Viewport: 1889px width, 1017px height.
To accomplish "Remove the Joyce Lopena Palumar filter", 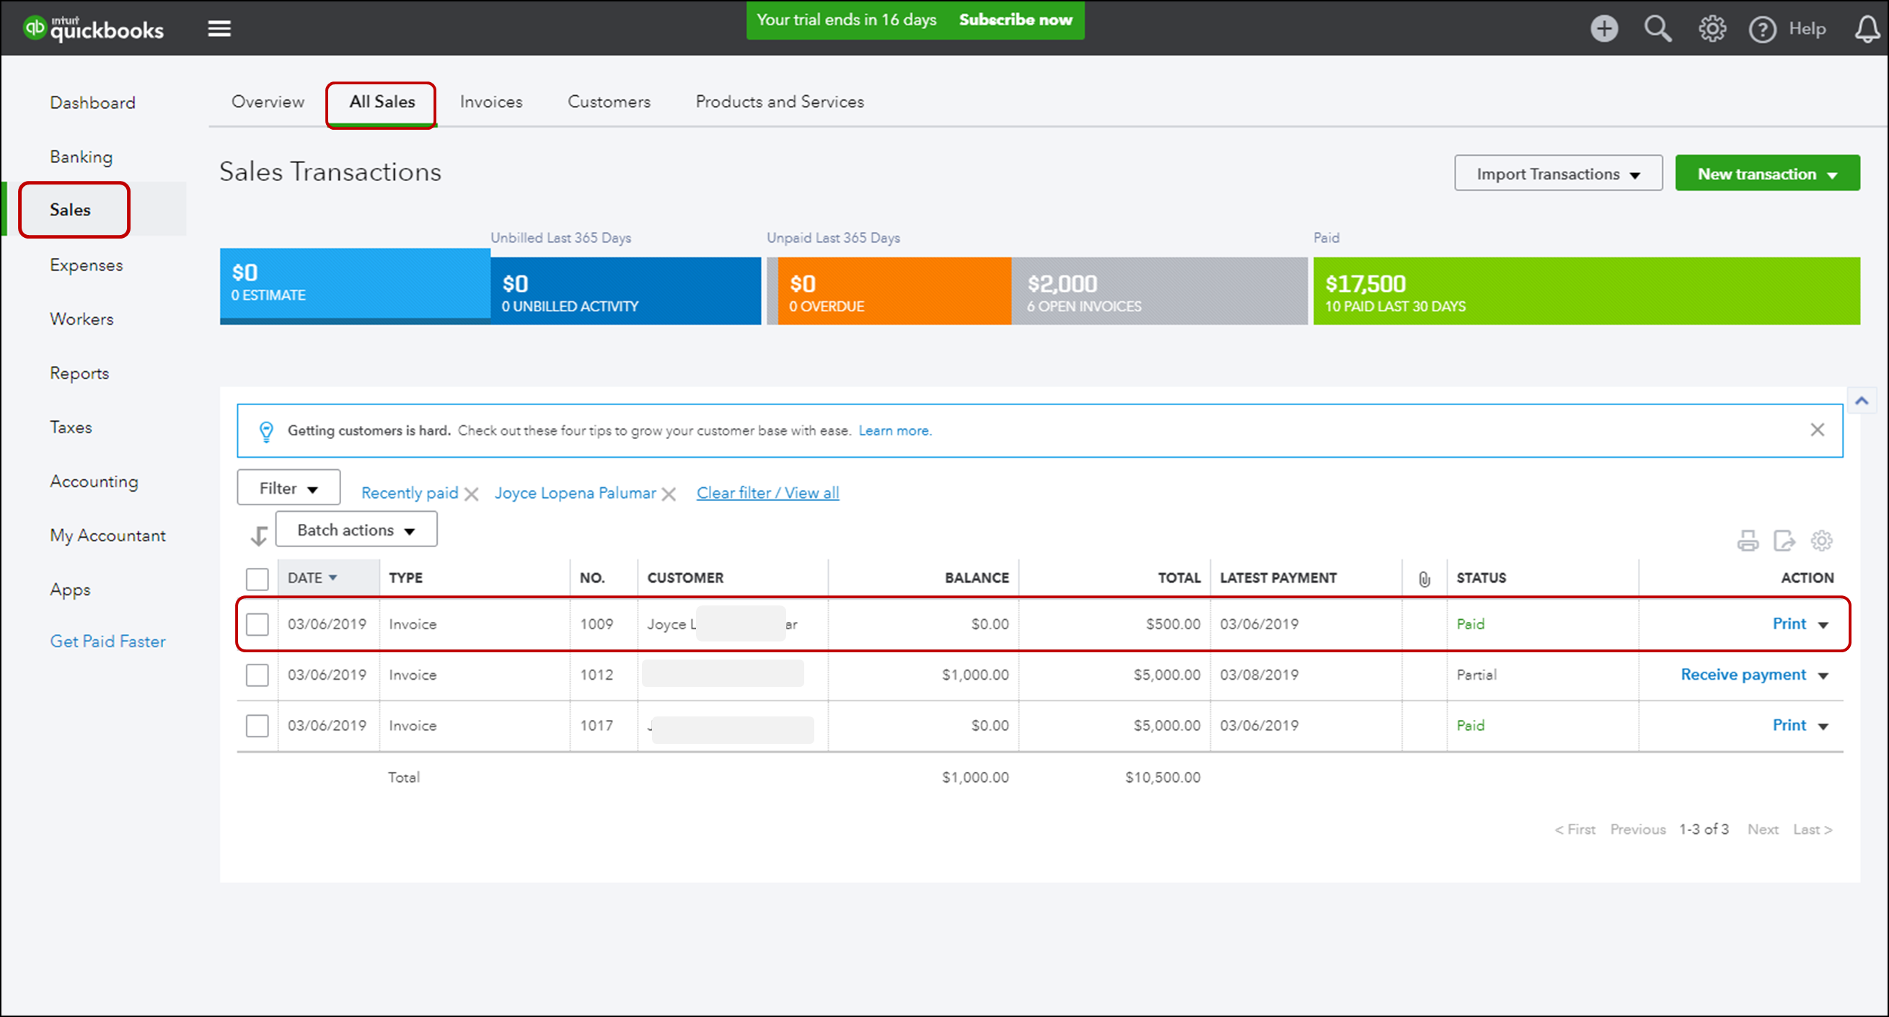I will (668, 494).
